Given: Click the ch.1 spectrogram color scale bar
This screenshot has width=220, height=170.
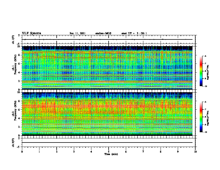Looking at the screenshot, I should pos(201,71).
